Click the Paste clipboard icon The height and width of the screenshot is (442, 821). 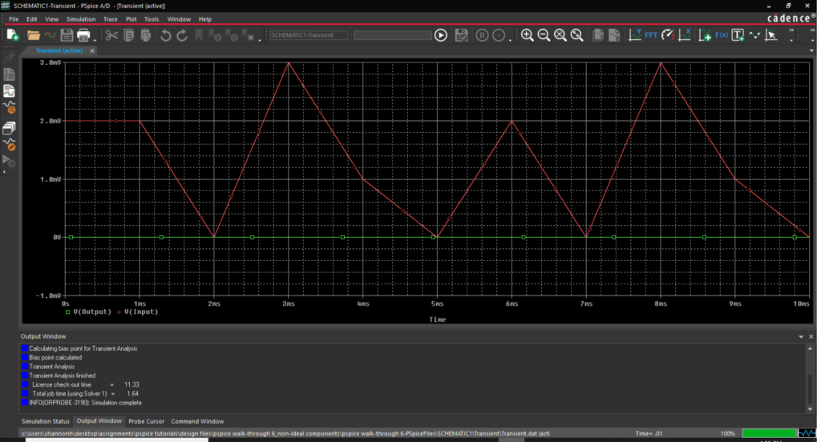pyautogui.click(x=146, y=35)
